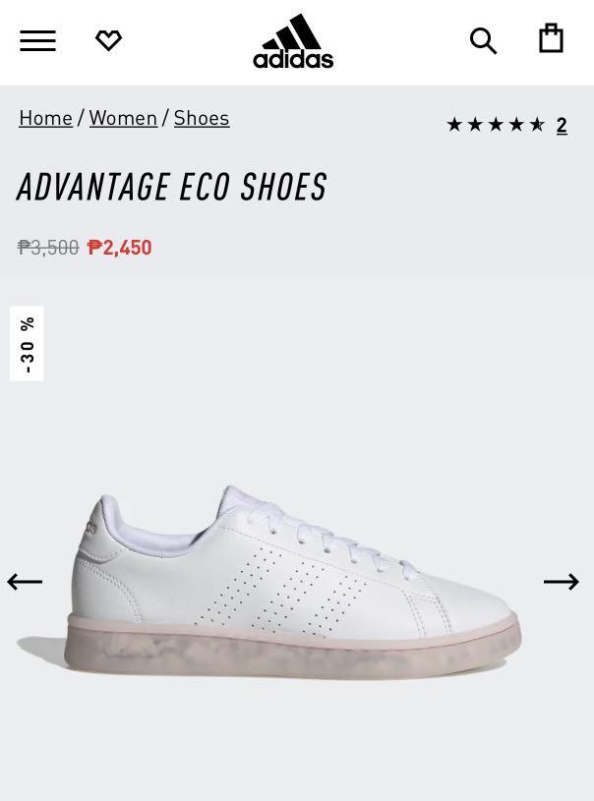Screen dimensions: 594x801
Task: Click the partially filled fifth rating star
Action: (x=537, y=124)
